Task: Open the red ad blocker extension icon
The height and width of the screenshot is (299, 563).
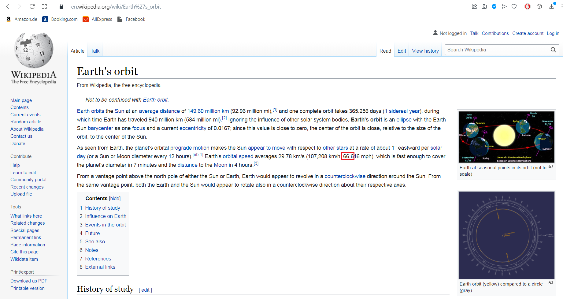Action: pos(528,6)
